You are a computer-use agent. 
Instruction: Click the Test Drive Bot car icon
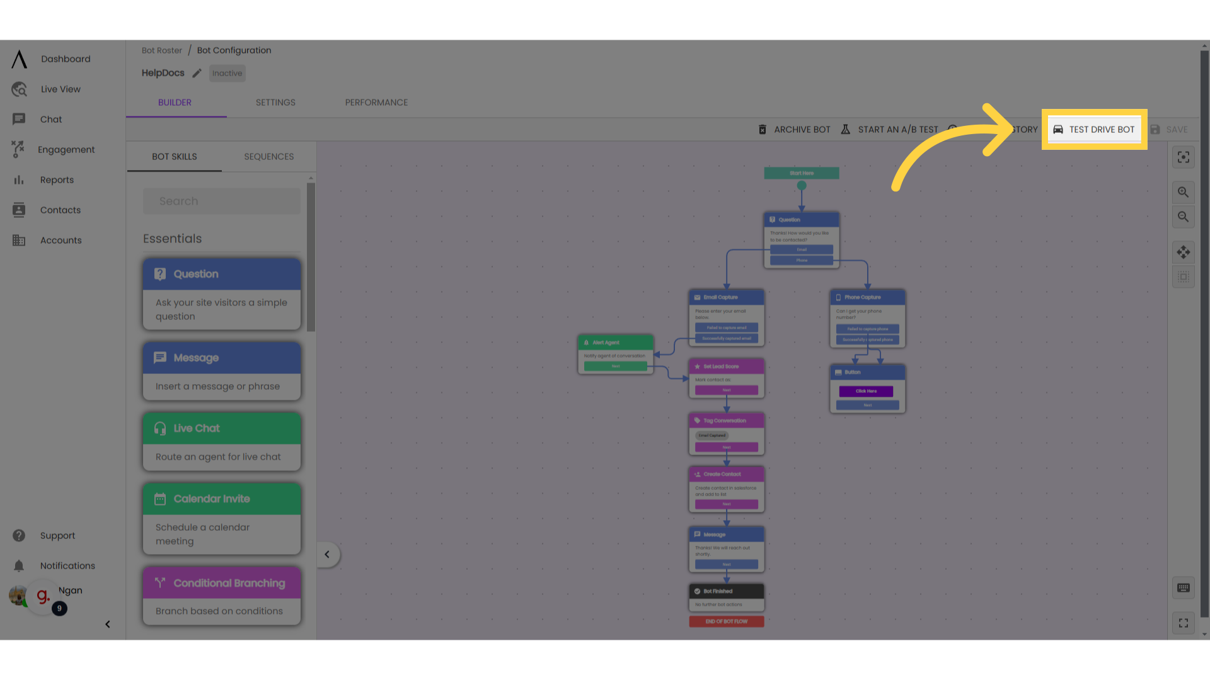[1058, 129]
